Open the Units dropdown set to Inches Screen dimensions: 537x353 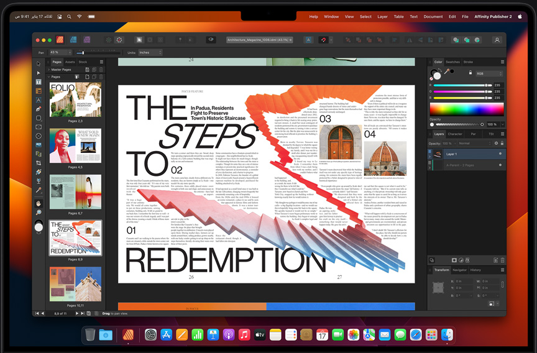[151, 53]
